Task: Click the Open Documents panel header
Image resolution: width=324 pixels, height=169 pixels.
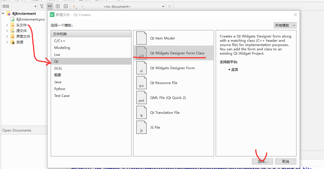Action: (x=24, y=130)
